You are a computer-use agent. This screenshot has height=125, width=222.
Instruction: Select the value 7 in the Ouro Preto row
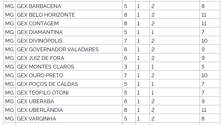125,75
